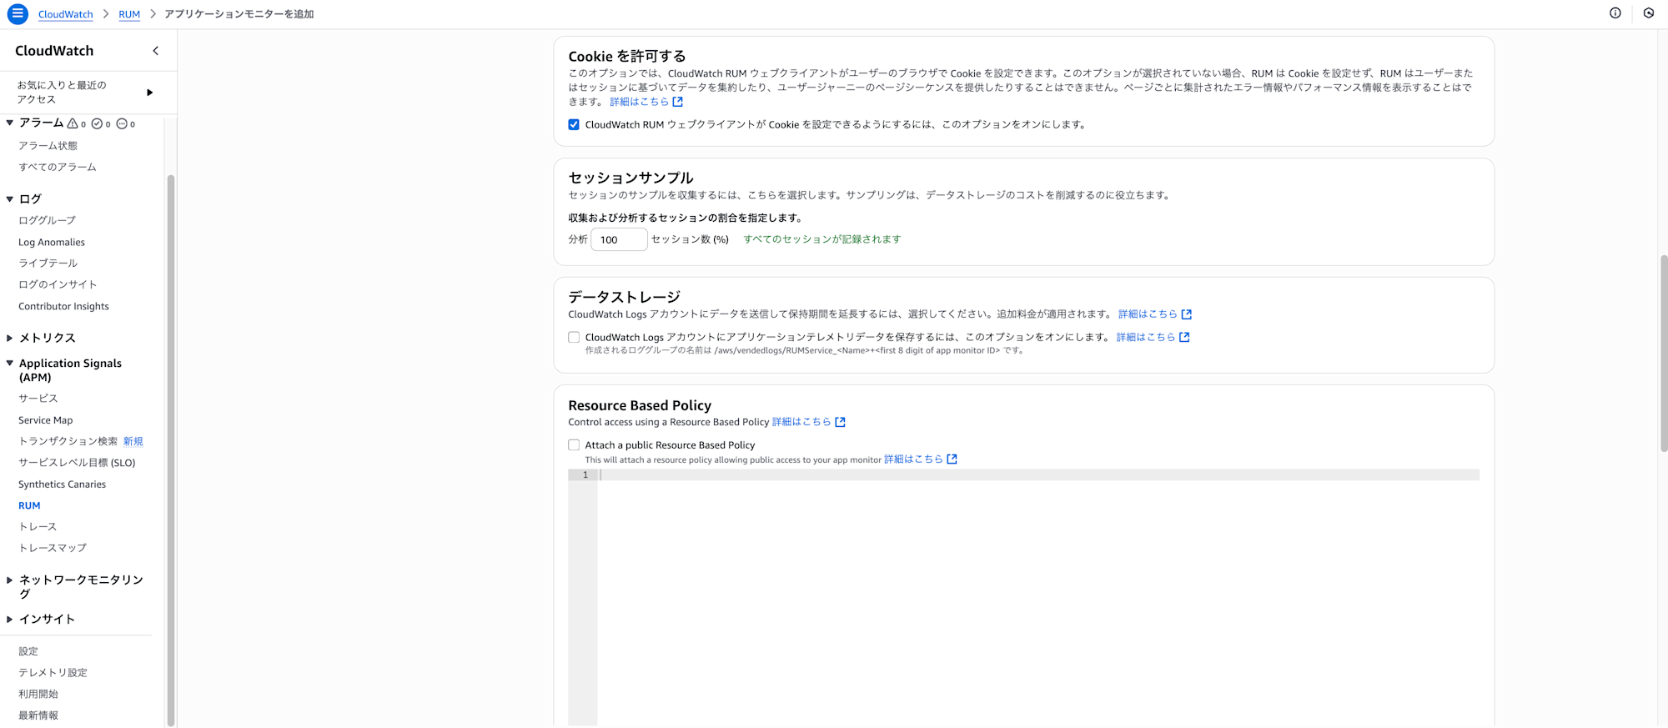Collapse the アラーム section
This screenshot has height=728, width=1668.
tap(9, 123)
